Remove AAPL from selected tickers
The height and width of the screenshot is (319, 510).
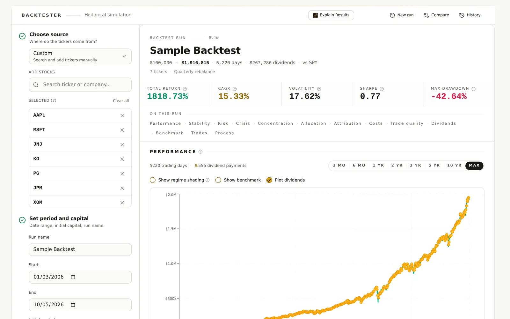tap(122, 115)
